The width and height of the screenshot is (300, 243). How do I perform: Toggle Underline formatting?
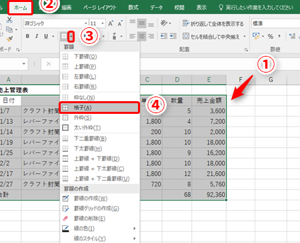point(46,36)
